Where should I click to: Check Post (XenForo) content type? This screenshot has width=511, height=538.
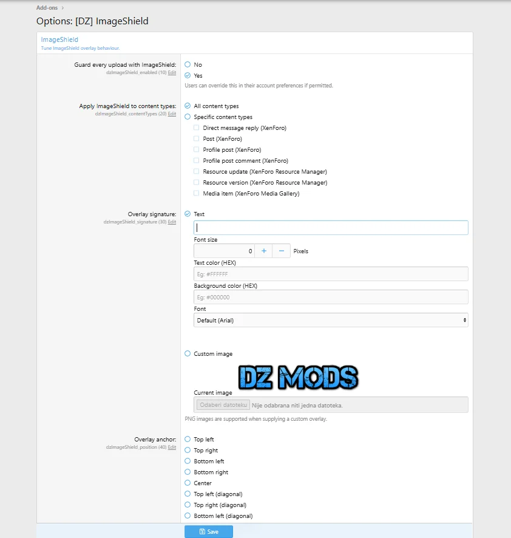click(197, 139)
